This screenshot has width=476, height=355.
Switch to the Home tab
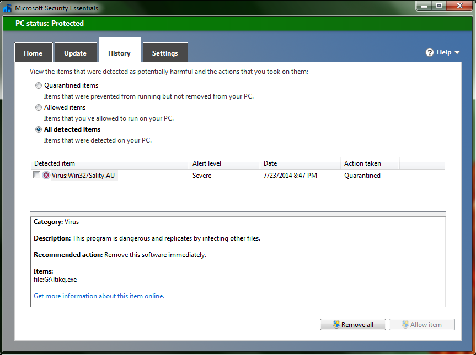pyautogui.click(x=34, y=52)
